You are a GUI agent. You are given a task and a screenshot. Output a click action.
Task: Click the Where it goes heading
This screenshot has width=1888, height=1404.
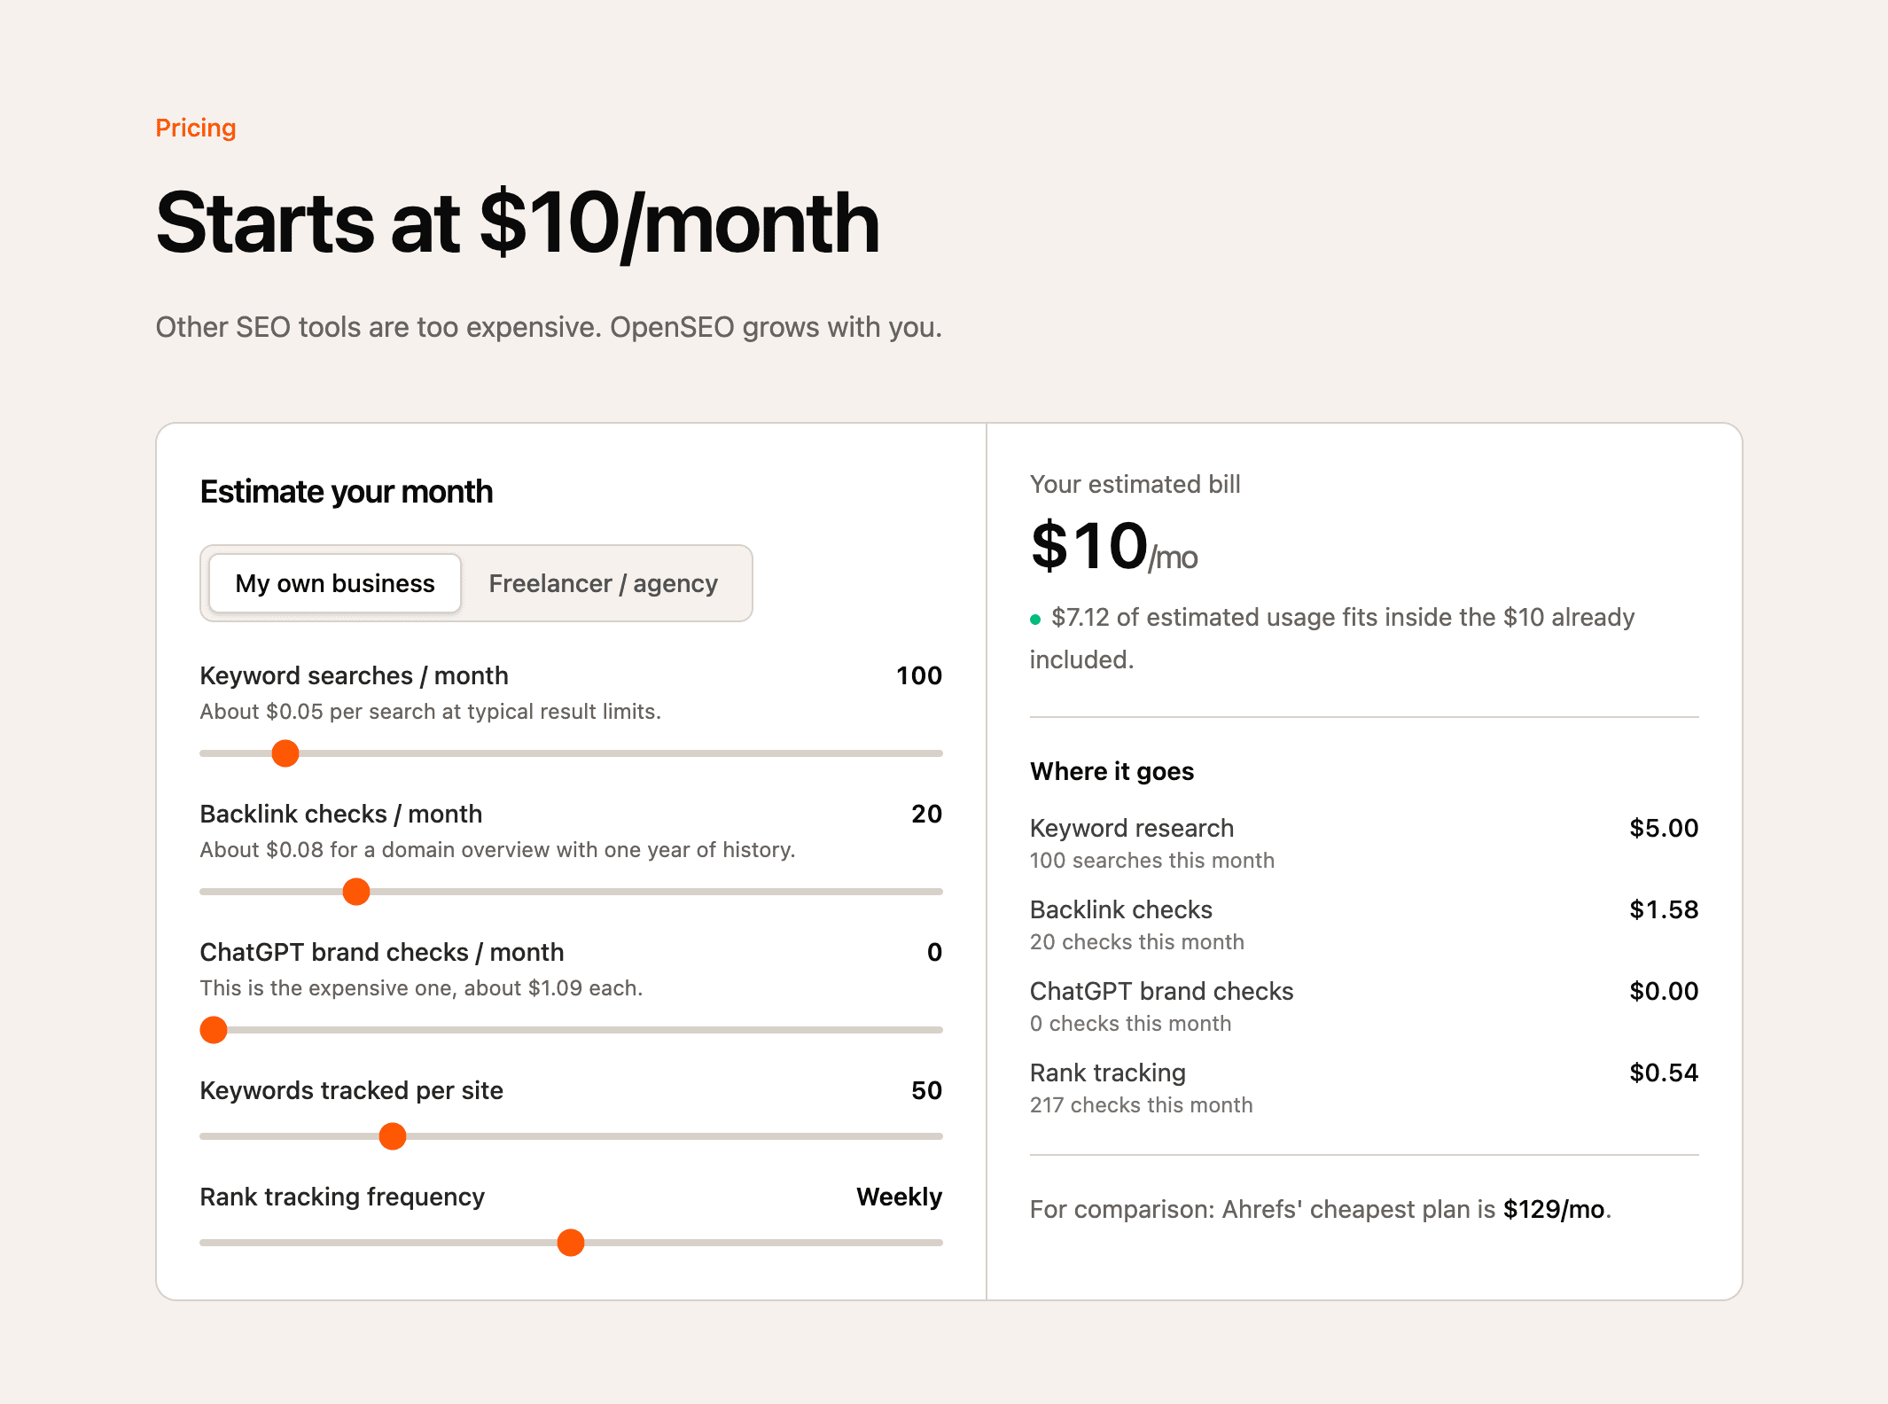[1112, 771]
